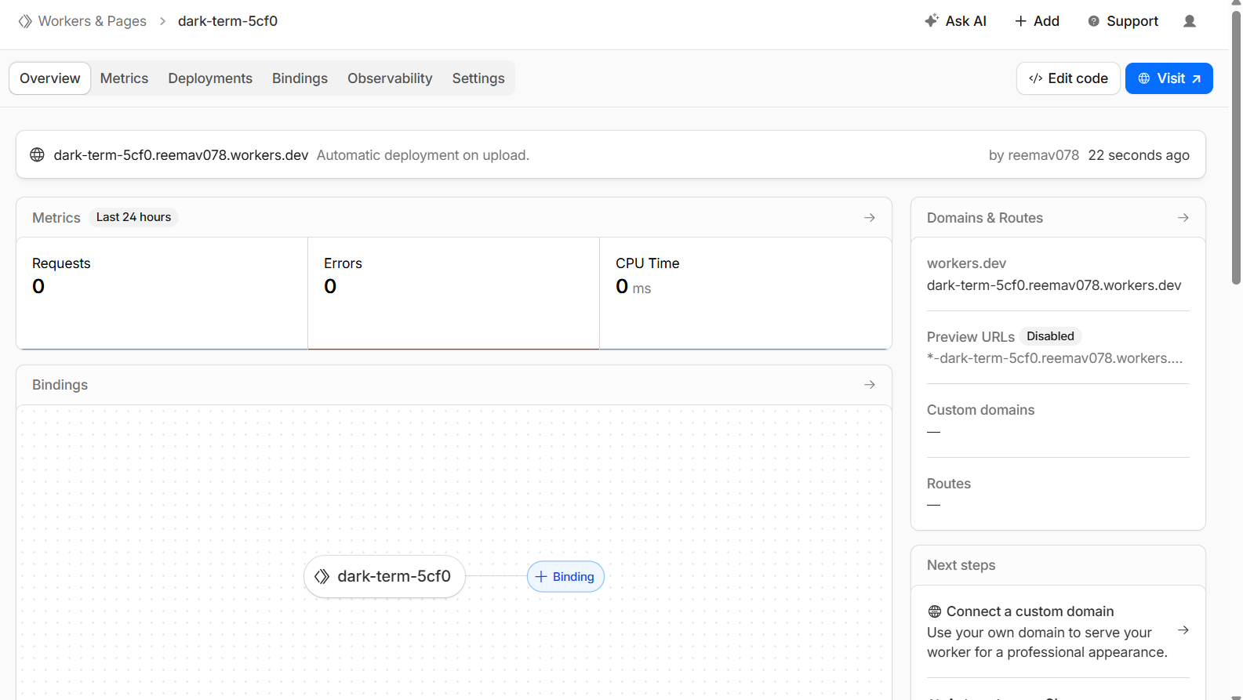Select the dark-term-5cf0 worker node label
The height and width of the screenshot is (700, 1243).
(394, 576)
